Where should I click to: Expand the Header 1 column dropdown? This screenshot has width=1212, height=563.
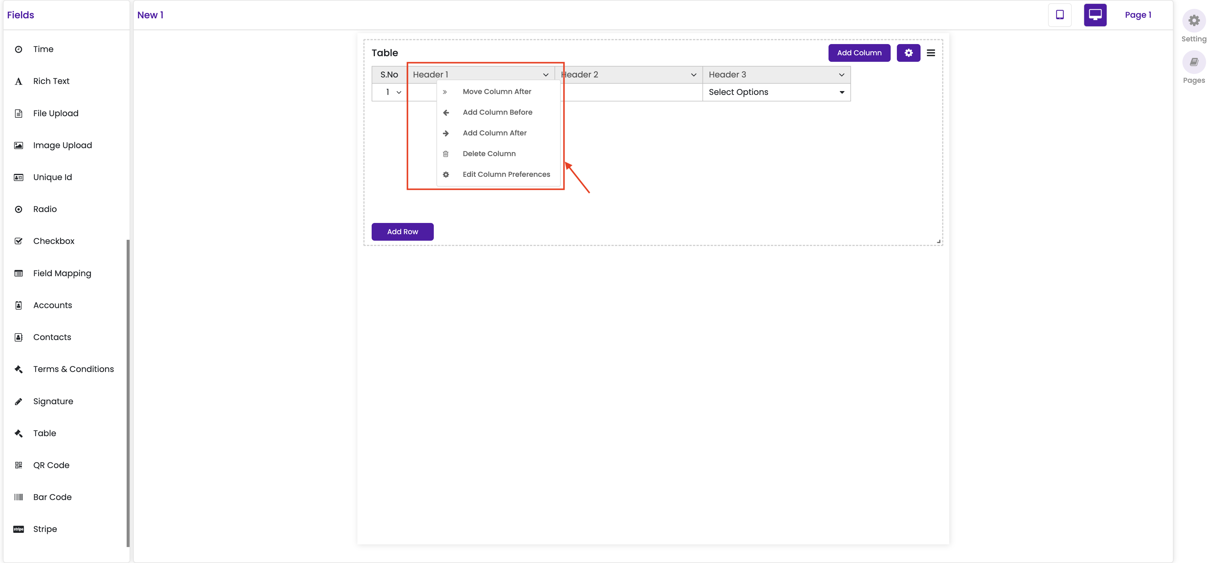545,75
